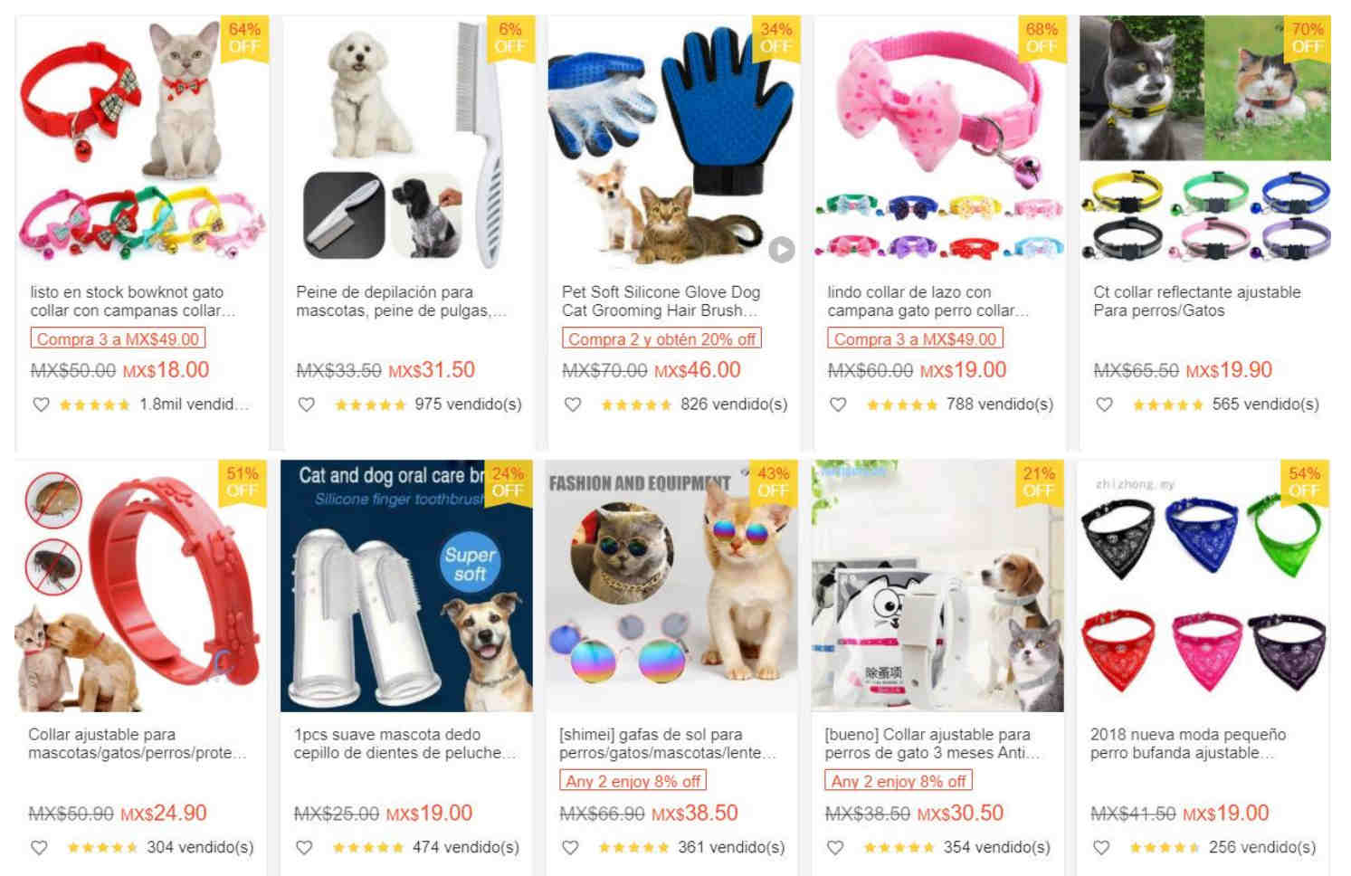
Task: Click heart icon on Peine de depilación item
Action: click(x=307, y=405)
